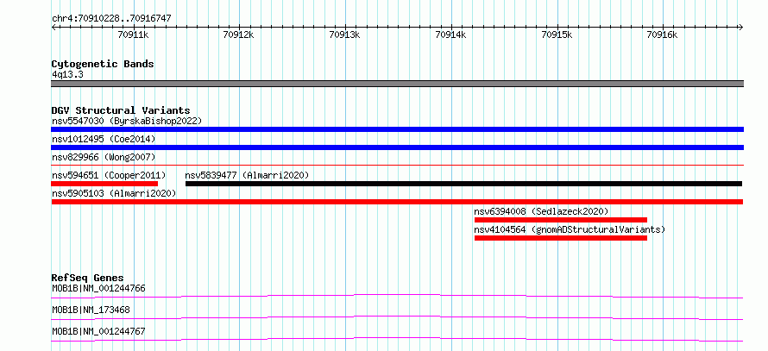
Task: Select the nsv1012495 (Coe2014) blue bar
Action: pyautogui.click(x=397, y=147)
